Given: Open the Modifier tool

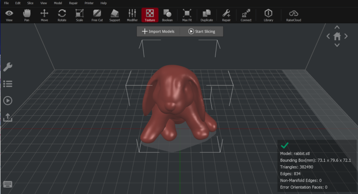Looking at the screenshot, I should tap(132, 15).
